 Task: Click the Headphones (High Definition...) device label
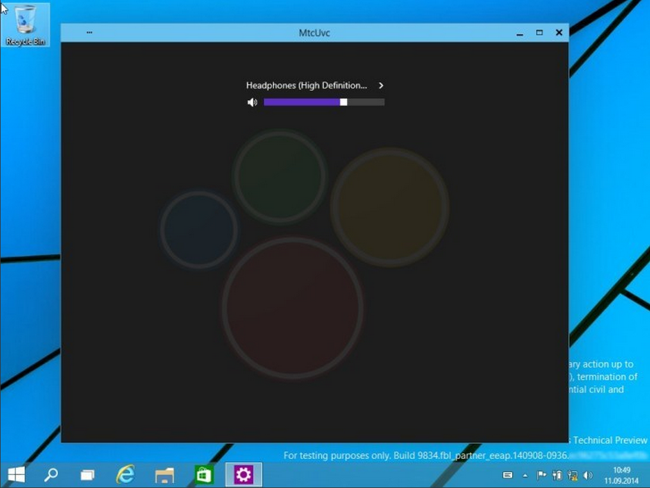307,86
